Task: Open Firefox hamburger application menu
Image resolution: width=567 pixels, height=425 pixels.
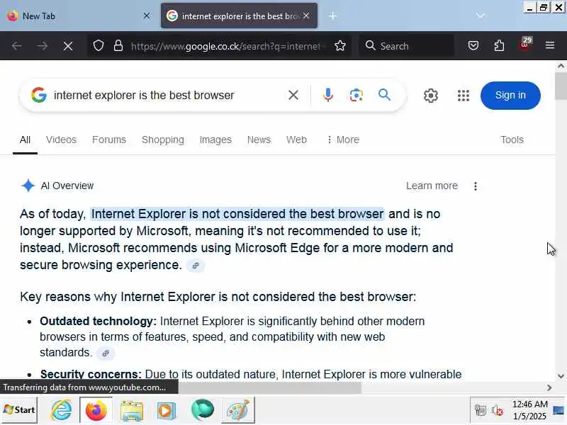Action: [550, 45]
